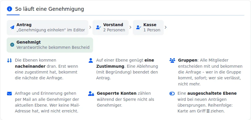Click the locked person icon beside 'Gesperrte Konten'
The width and height of the screenshot is (251, 120).
point(91,94)
